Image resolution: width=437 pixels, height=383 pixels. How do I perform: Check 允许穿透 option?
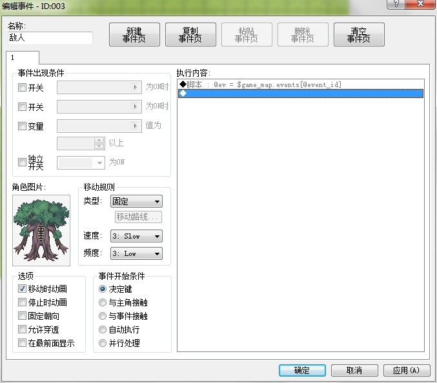pyautogui.click(x=22, y=329)
